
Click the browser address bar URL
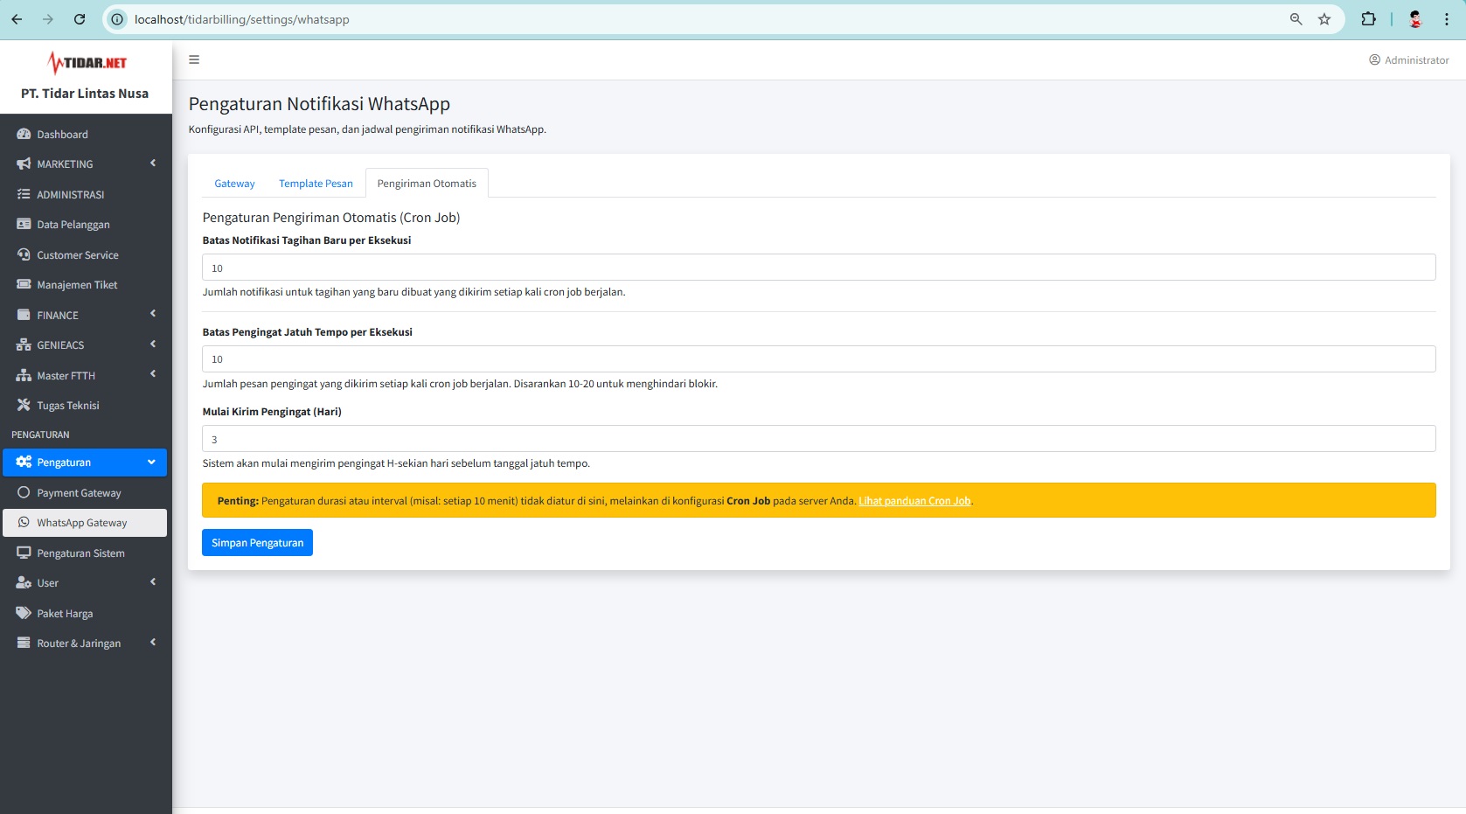click(x=242, y=19)
